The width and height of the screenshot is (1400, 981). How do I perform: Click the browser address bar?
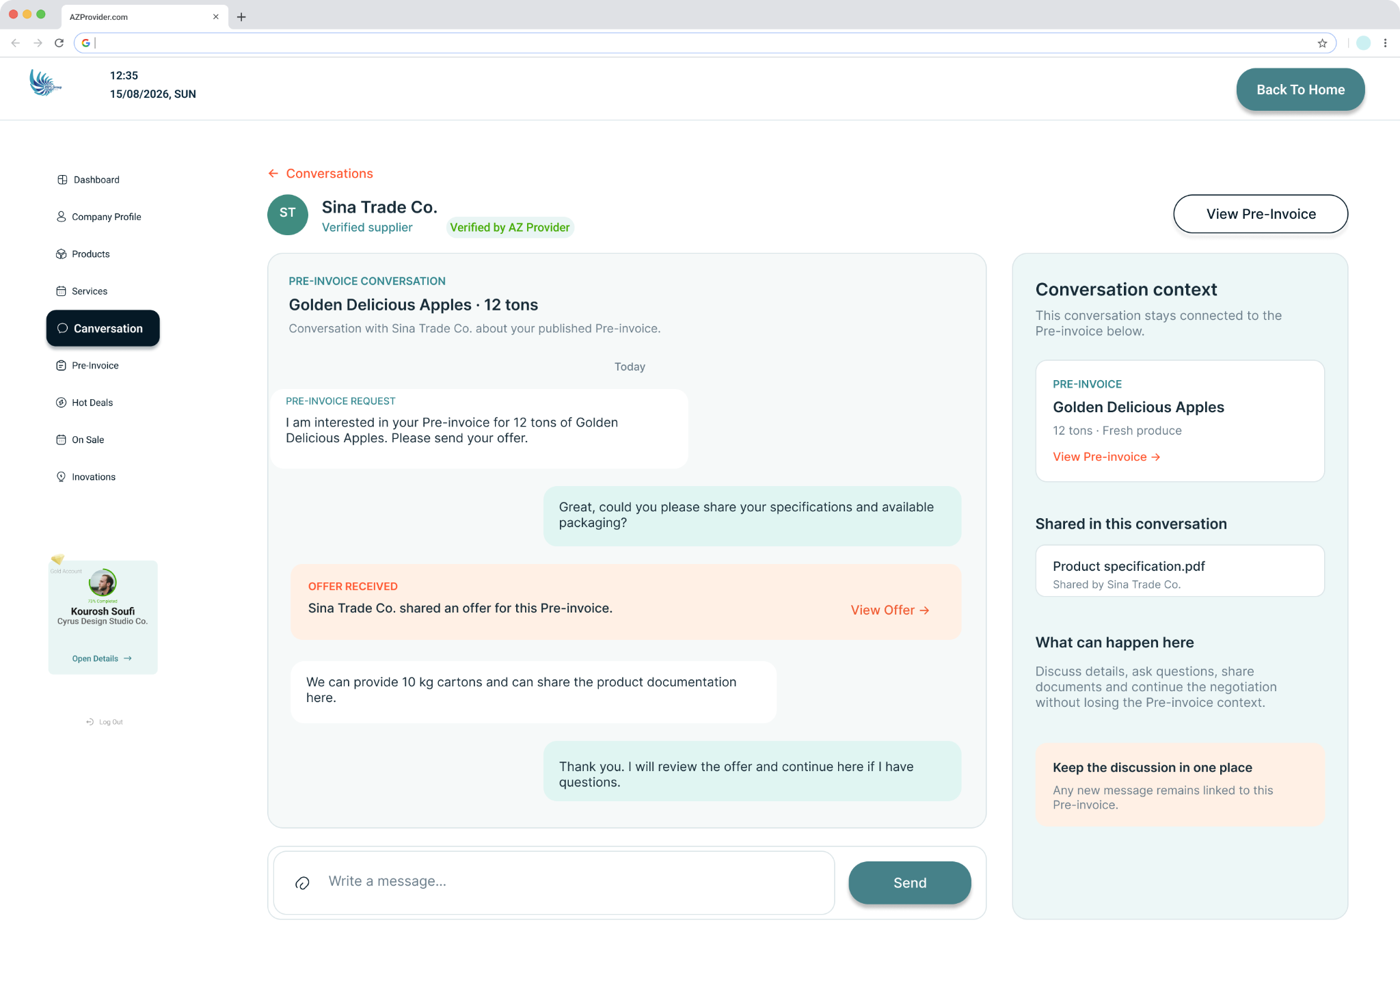(x=704, y=43)
